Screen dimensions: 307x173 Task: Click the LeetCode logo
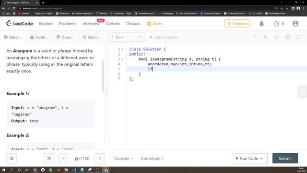point(19,24)
